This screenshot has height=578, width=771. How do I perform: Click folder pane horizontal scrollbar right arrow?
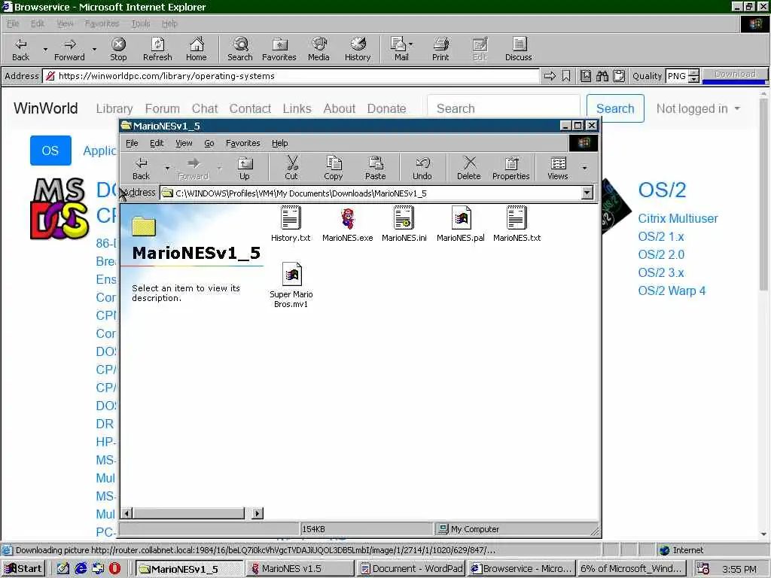pos(258,513)
